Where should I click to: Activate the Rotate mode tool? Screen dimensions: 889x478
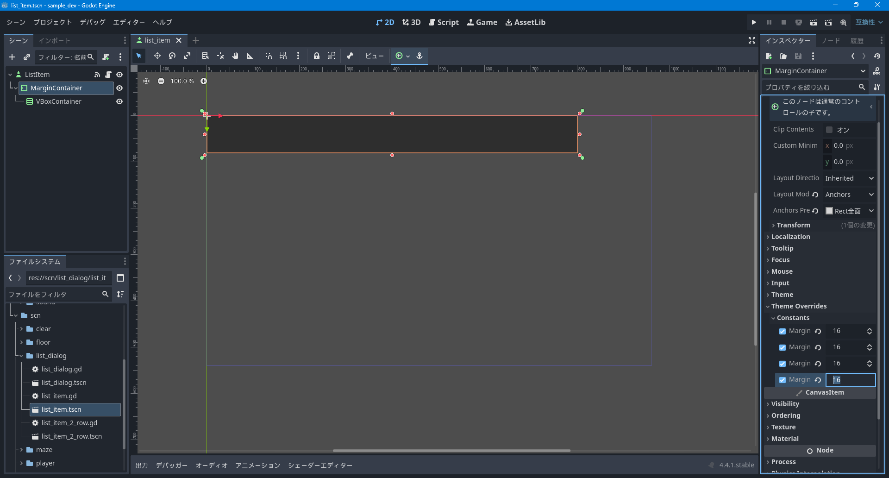tap(172, 56)
